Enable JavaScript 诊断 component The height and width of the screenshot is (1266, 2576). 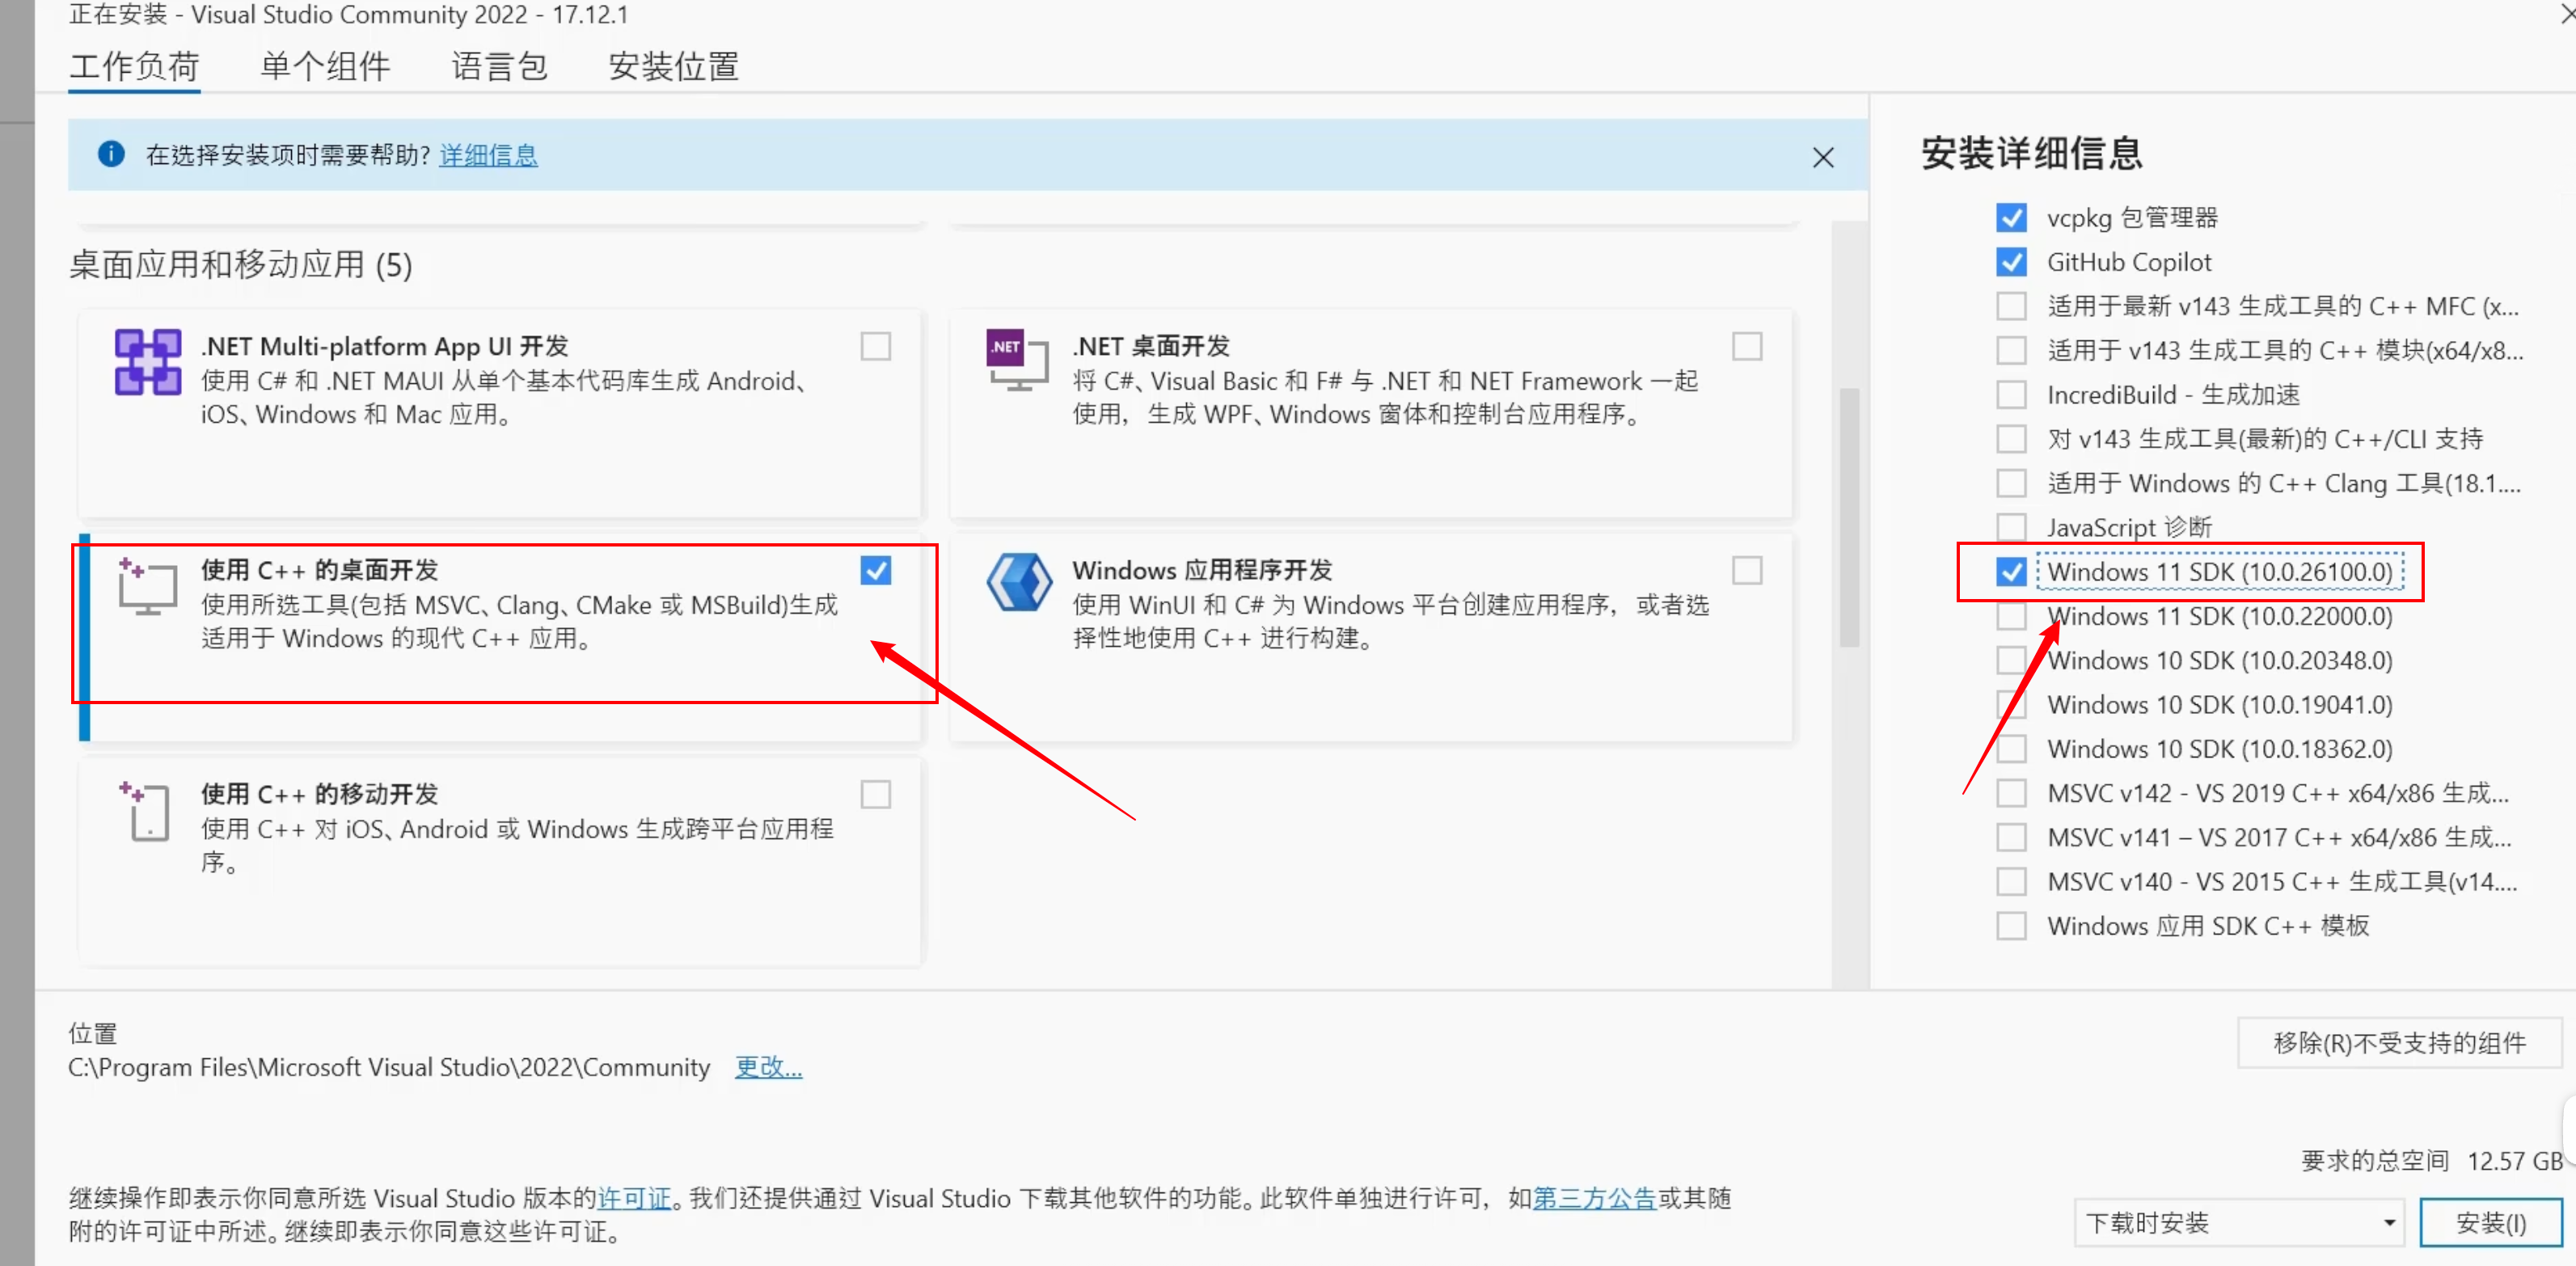[x=2011, y=527]
